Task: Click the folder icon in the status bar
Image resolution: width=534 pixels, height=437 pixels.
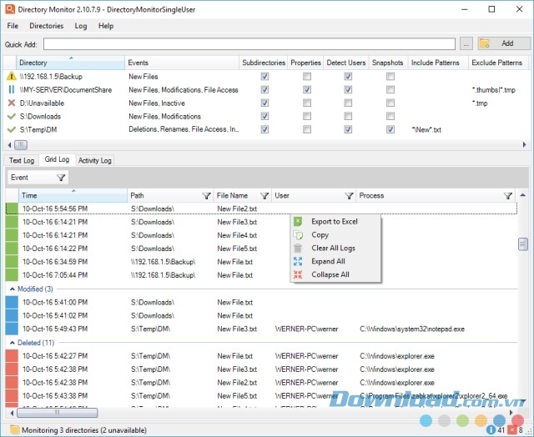Action: [14, 429]
